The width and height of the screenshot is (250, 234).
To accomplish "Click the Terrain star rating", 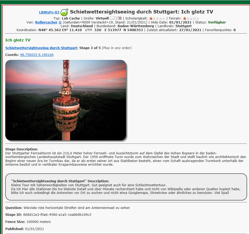I will tap(191, 18).
